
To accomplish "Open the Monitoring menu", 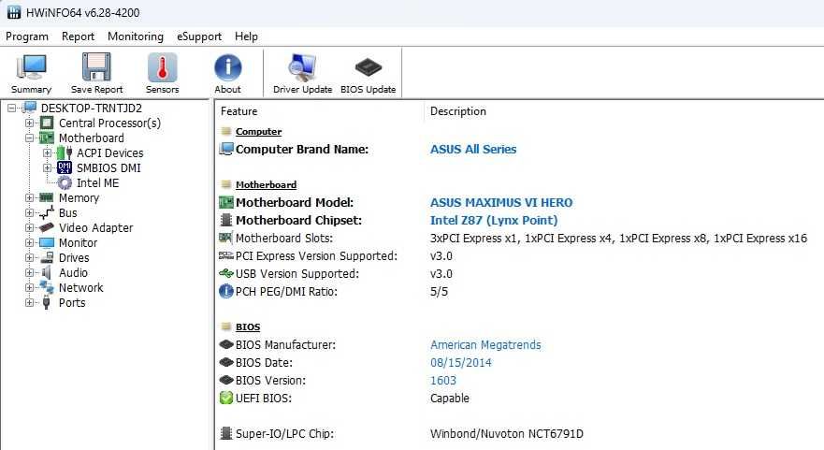I will (136, 36).
